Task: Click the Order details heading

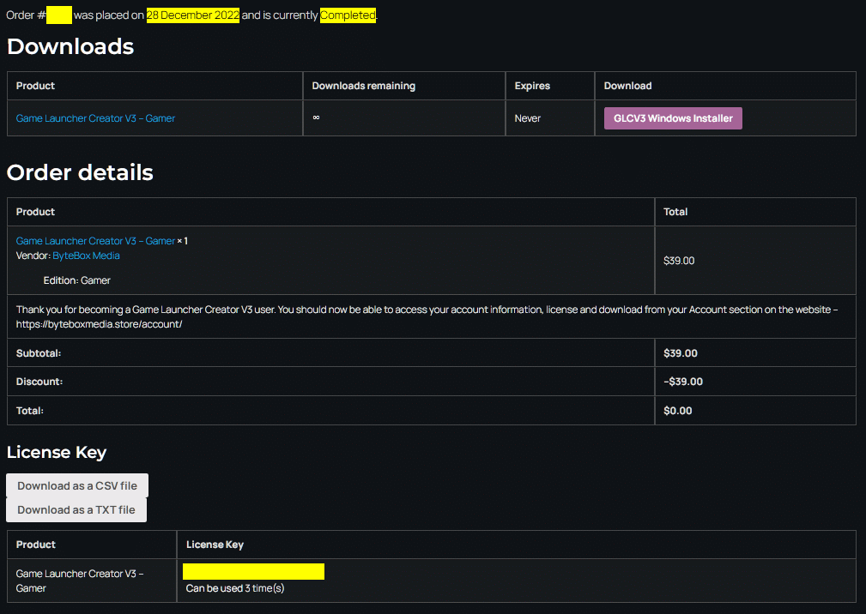Action: (x=80, y=172)
